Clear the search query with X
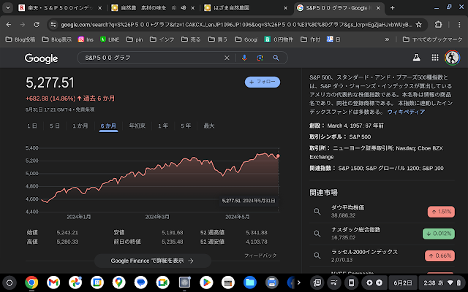This screenshot has width=468, height=292. 227,58
